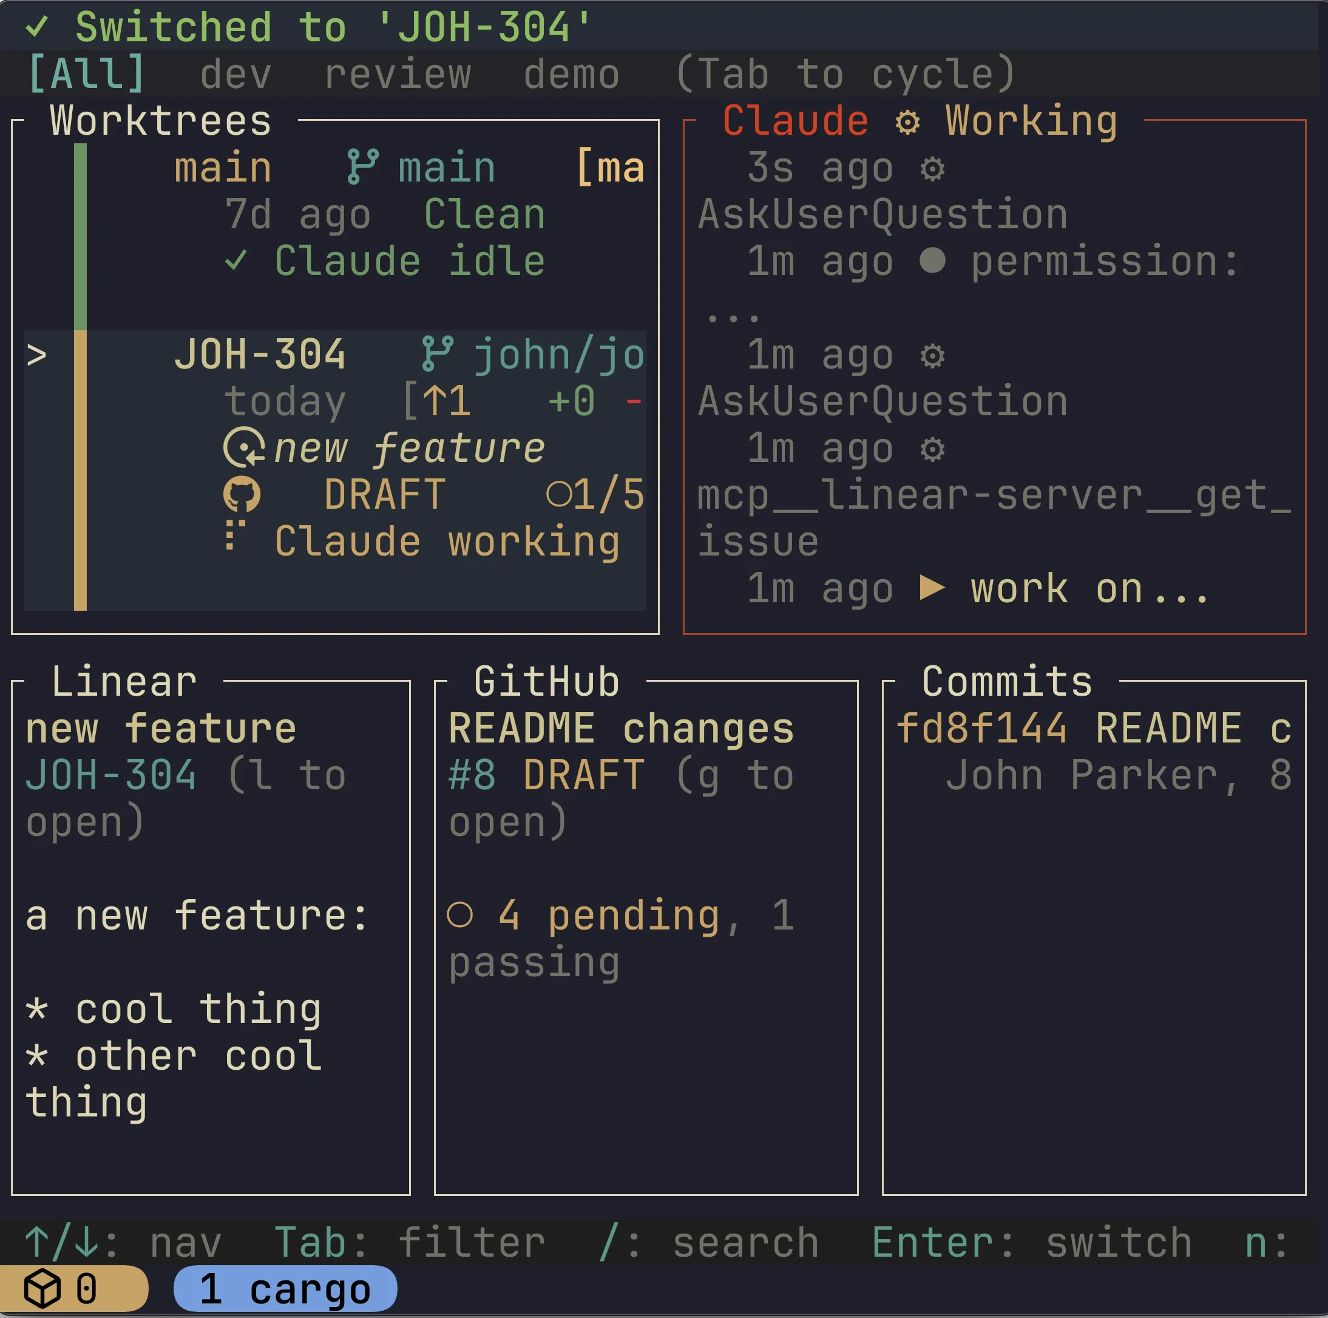The image size is (1328, 1318).
Task: Expand the JOH-304 worktree entry
Action: click(261, 354)
